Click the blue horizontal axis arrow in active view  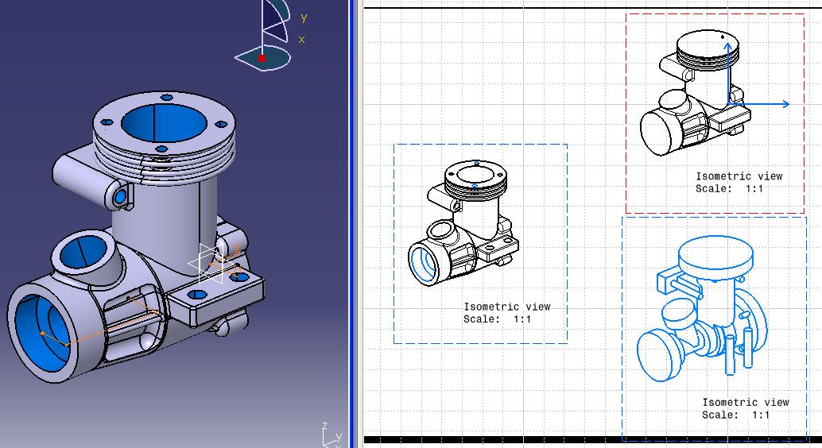tap(758, 104)
